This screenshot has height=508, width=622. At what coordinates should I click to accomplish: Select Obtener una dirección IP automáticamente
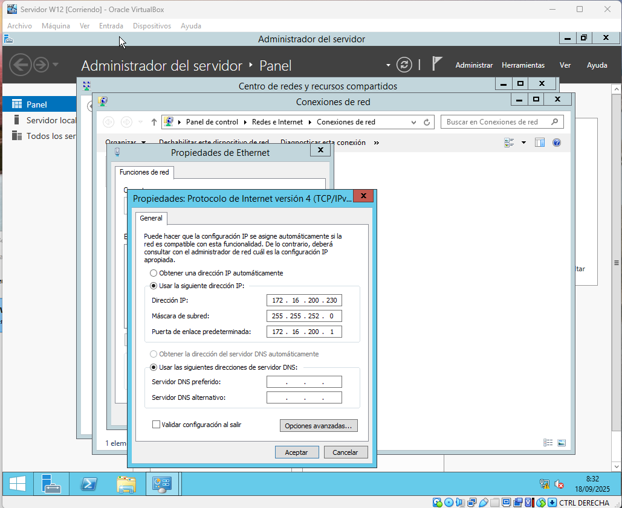point(154,273)
